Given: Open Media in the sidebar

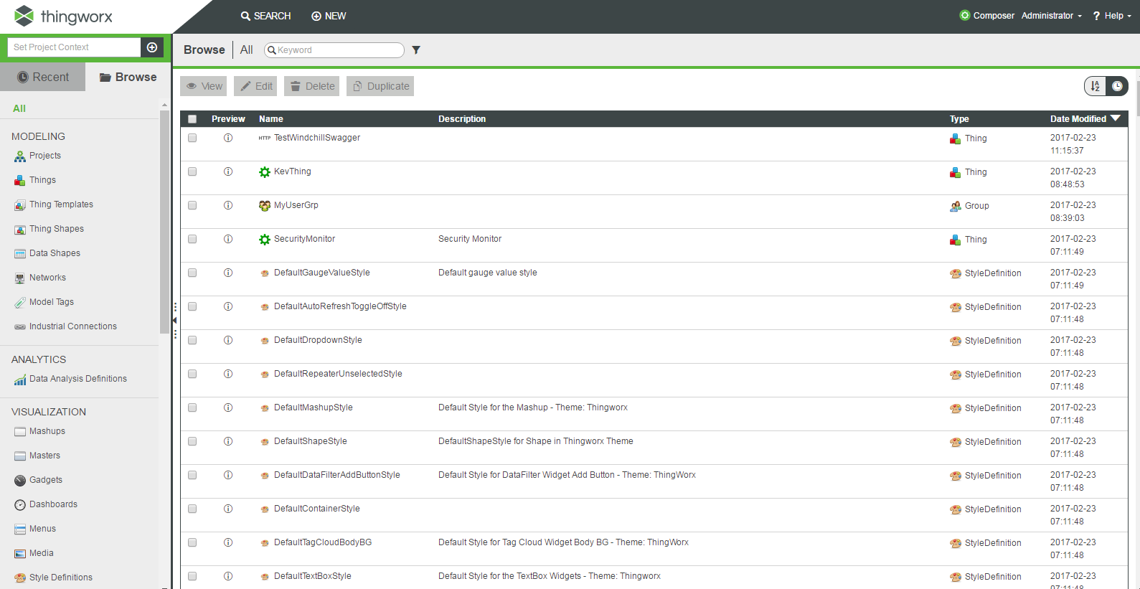Looking at the screenshot, I should click(x=42, y=553).
